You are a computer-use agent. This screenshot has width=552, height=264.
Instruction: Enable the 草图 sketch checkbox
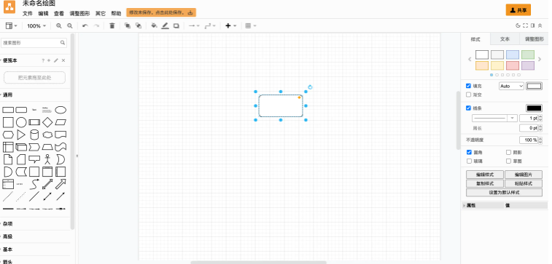[508, 161]
